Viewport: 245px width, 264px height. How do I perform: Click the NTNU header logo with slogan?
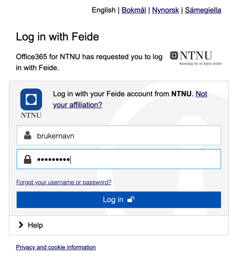point(196,58)
